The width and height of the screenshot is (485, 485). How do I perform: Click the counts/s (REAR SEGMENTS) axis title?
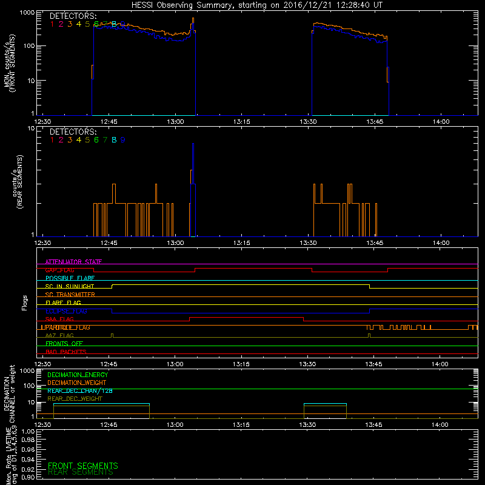click(18, 182)
